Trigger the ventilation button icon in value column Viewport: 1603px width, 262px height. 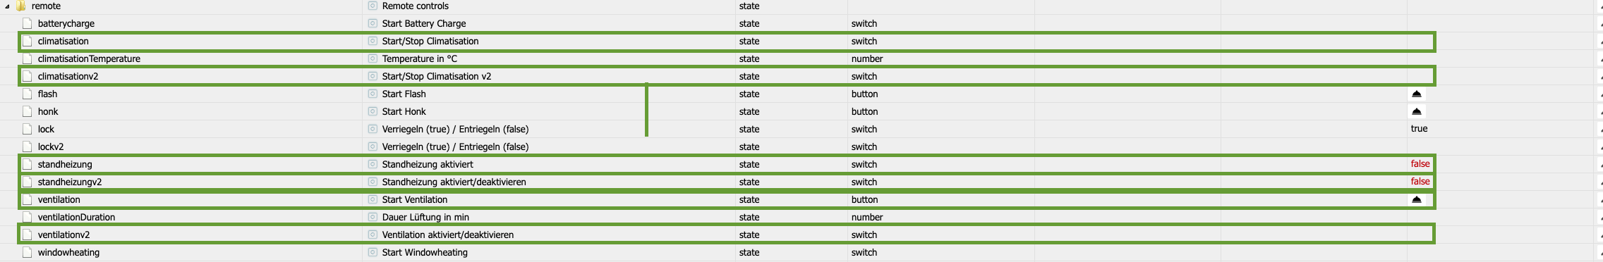[1416, 199]
